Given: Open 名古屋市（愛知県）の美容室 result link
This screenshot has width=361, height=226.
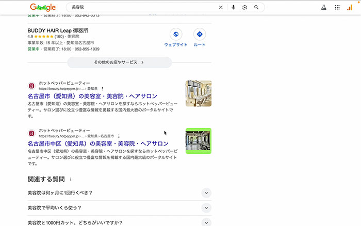Looking at the screenshot, I should [x=92, y=96].
